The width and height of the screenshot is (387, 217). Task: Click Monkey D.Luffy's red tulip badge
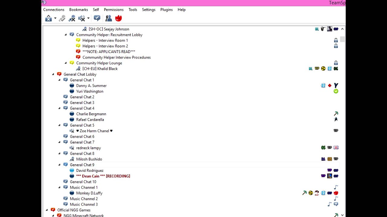pos(336,193)
